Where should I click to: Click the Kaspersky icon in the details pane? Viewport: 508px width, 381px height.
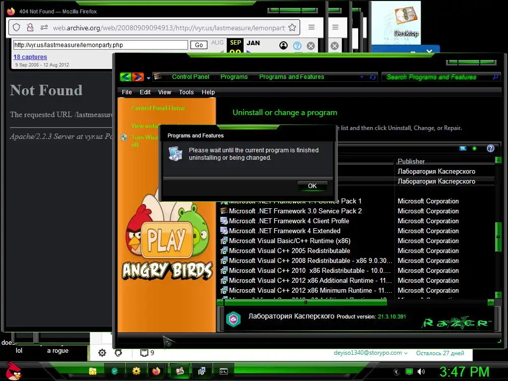234,319
